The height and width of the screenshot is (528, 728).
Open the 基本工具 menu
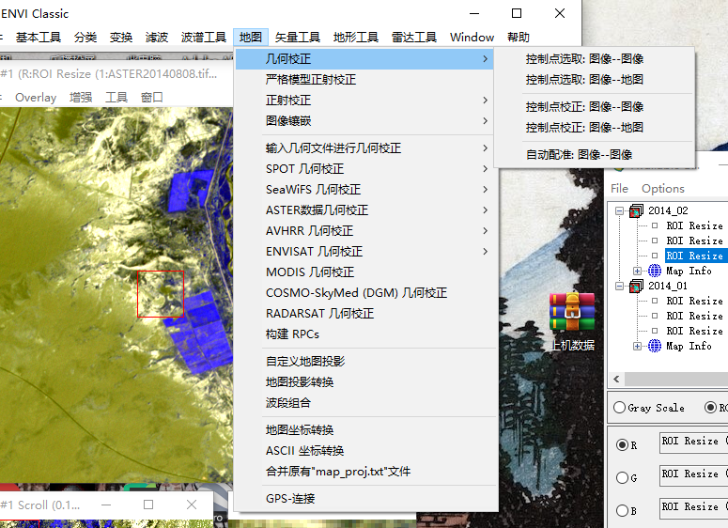pos(39,38)
